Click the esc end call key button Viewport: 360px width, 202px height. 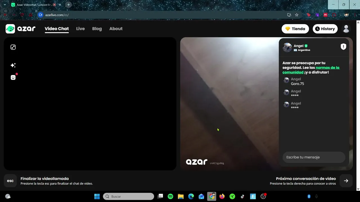coord(10,181)
